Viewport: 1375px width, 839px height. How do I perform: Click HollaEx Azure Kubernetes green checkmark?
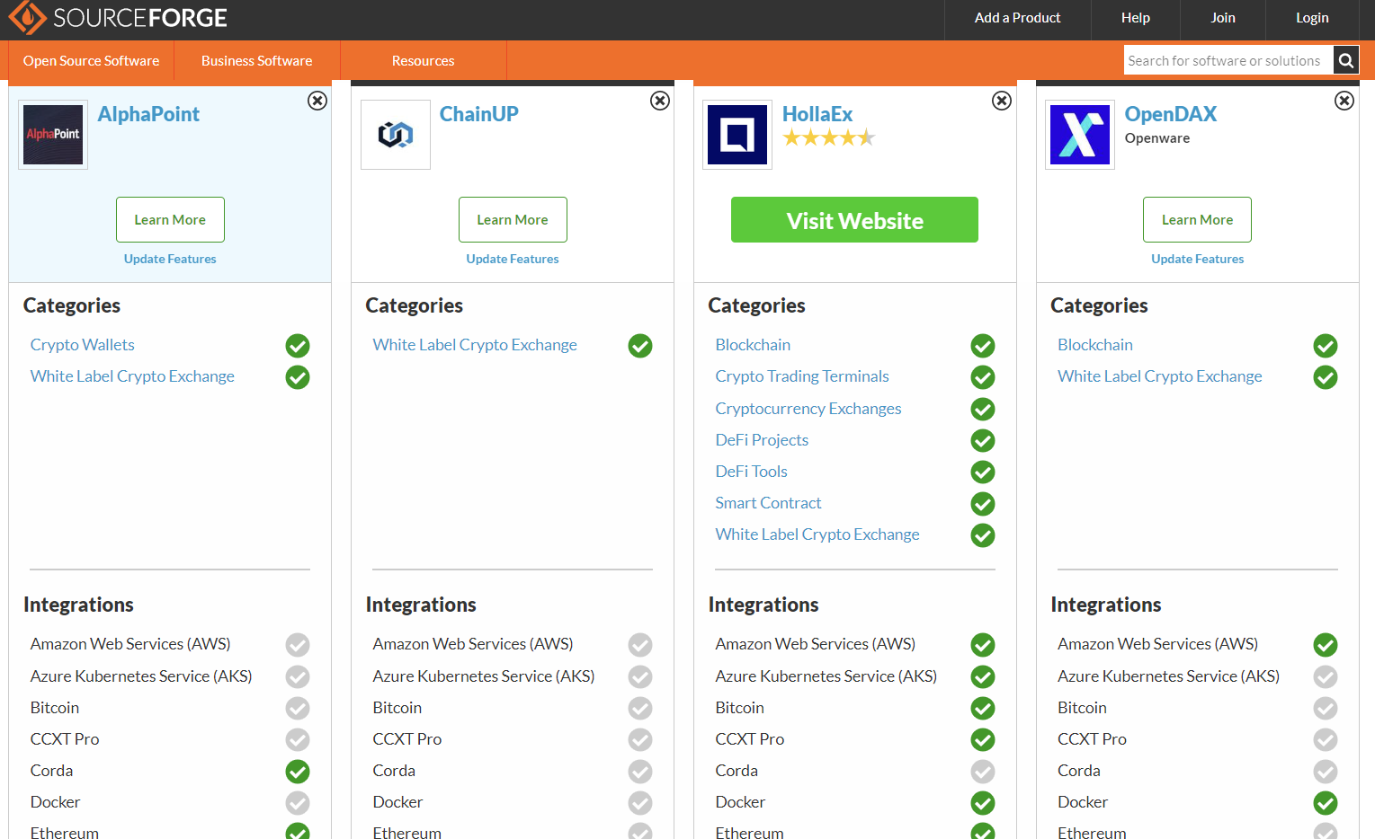[x=983, y=676]
